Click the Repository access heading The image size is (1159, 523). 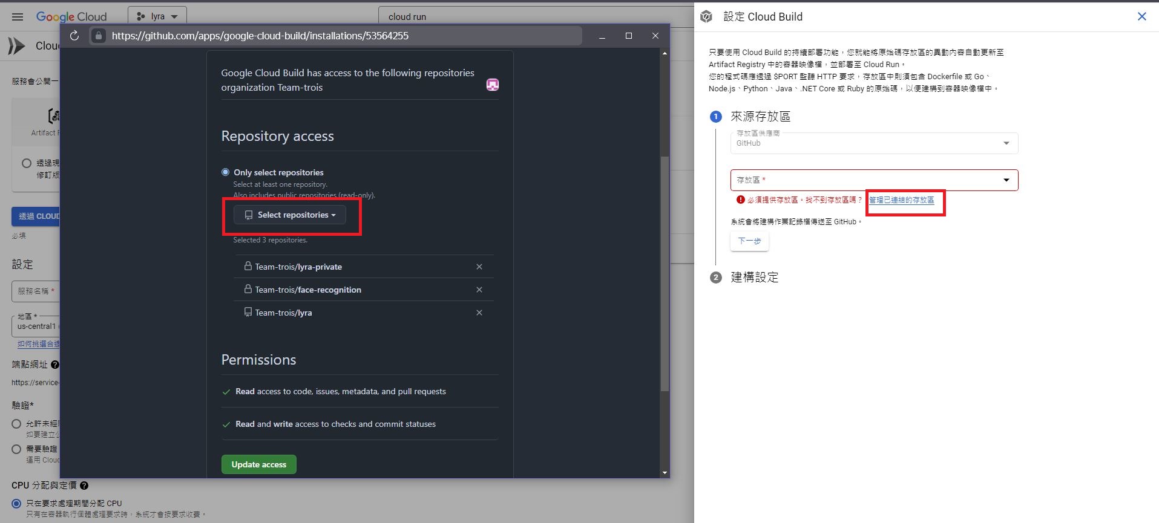pos(277,136)
